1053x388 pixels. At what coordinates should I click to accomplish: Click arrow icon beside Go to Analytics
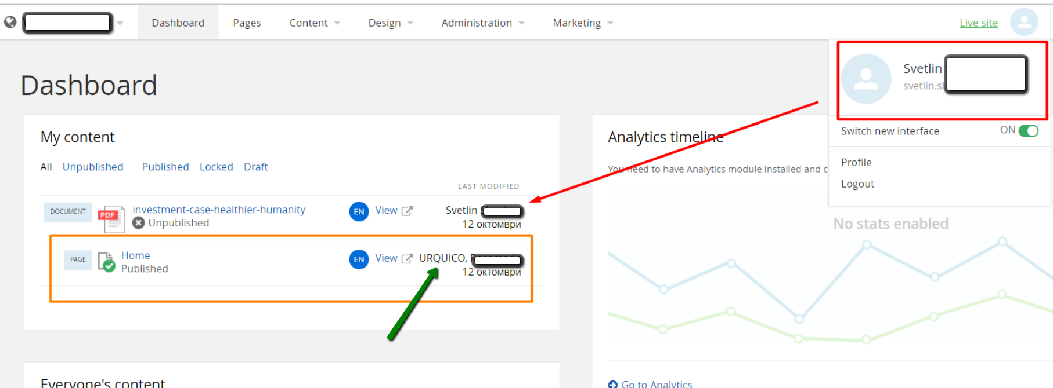coord(612,384)
